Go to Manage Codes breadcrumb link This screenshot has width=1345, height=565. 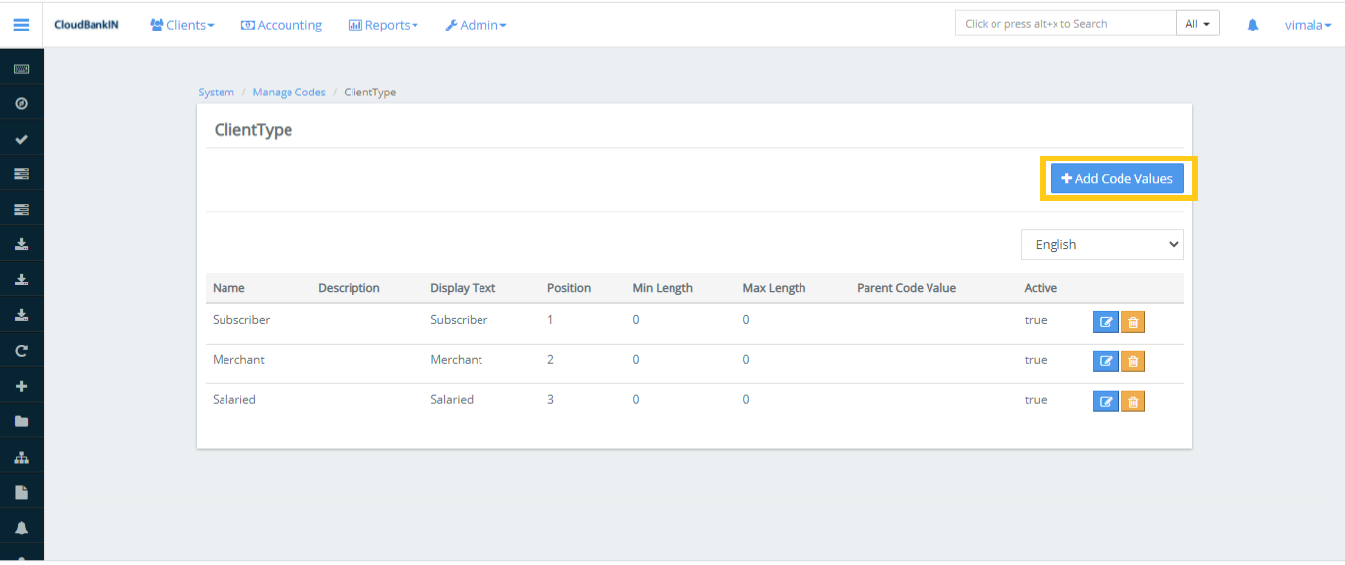click(288, 93)
